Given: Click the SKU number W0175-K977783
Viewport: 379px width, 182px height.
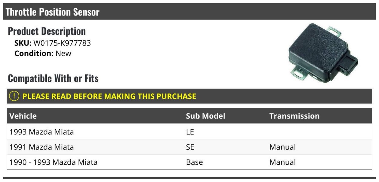Looking at the screenshot, I should pos(62,43).
